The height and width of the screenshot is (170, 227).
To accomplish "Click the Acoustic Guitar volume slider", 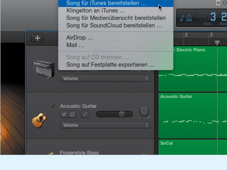I will [121, 114].
